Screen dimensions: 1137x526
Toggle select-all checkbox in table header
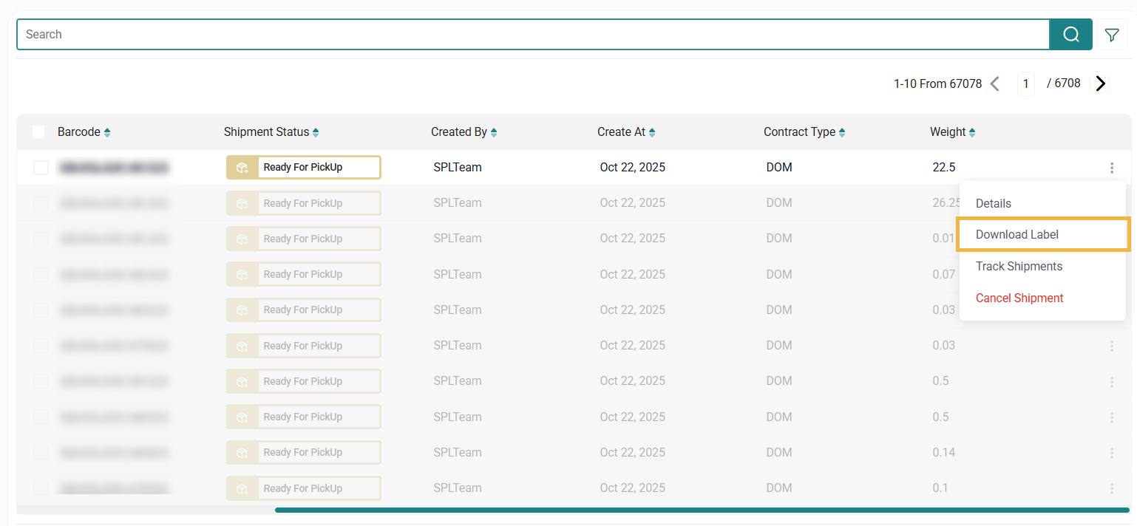click(x=38, y=132)
